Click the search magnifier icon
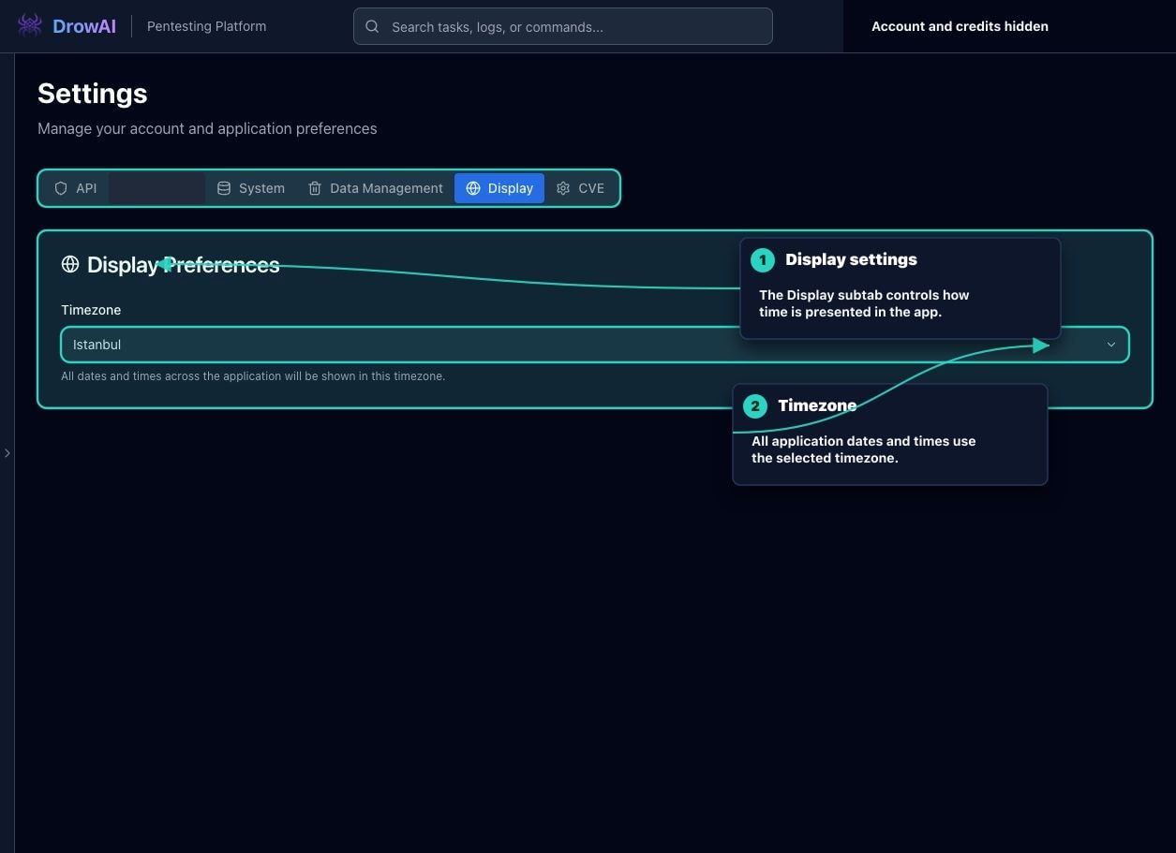1176x853 pixels. click(x=372, y=26)
